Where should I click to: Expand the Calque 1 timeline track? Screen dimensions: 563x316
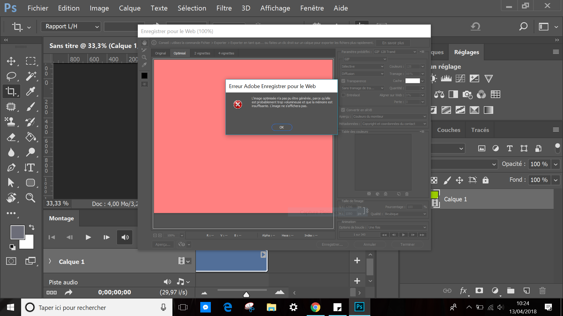pos(50,261)
